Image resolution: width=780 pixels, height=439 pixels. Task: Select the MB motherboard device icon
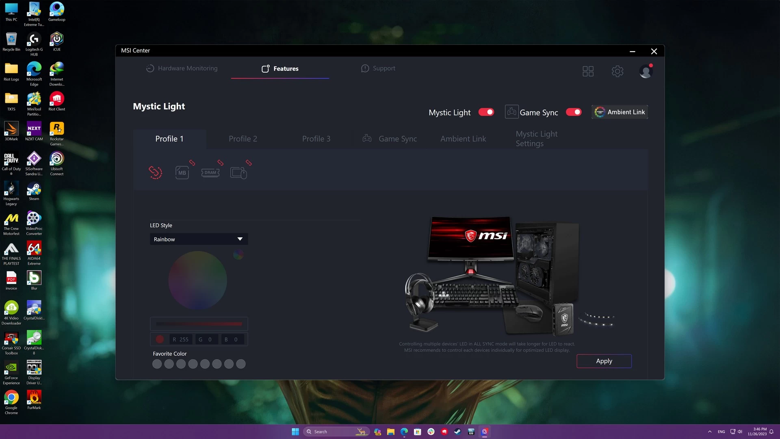tap(182, 173)
